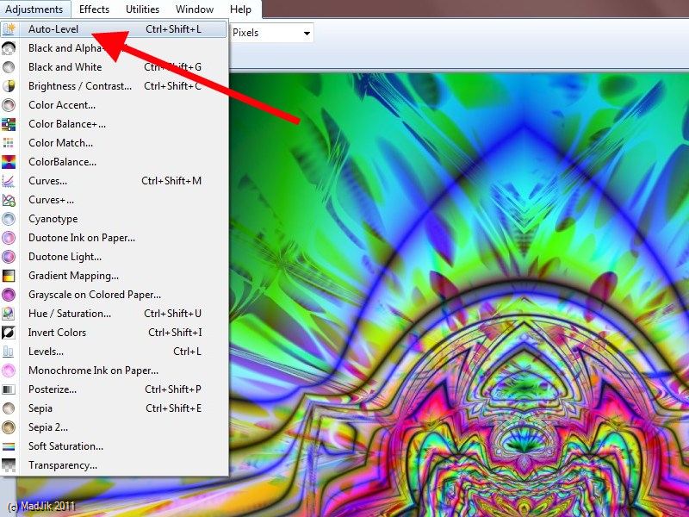Image resolution: width=689 pixels, height=517 pixels.
Task: Choose Grayscale on Colored Paper
Action: coord(114,295)
